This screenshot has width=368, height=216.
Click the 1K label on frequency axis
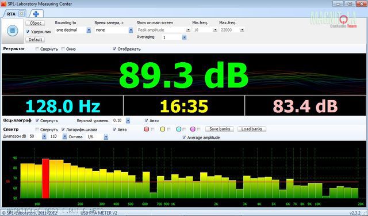coord(173,204)
